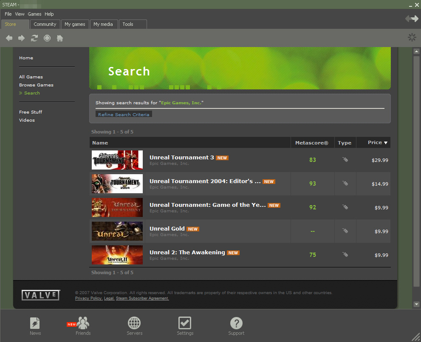Click the red Unreal Tournament GOTY thumbnail
421x342 pixels.
click(117, 207)
